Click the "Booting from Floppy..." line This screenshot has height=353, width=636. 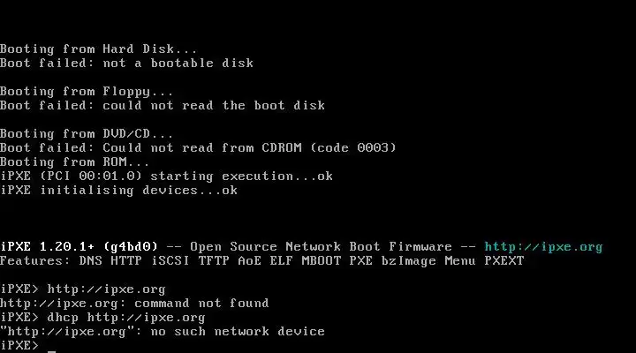(87, 92)
